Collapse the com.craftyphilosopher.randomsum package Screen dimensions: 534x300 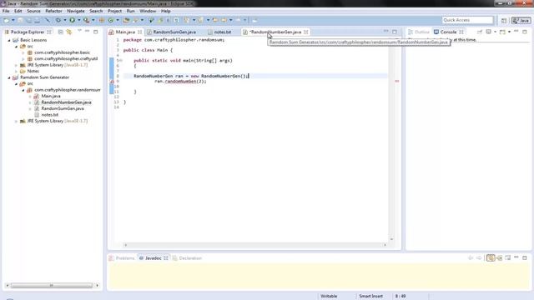click(x=23, y=90)
